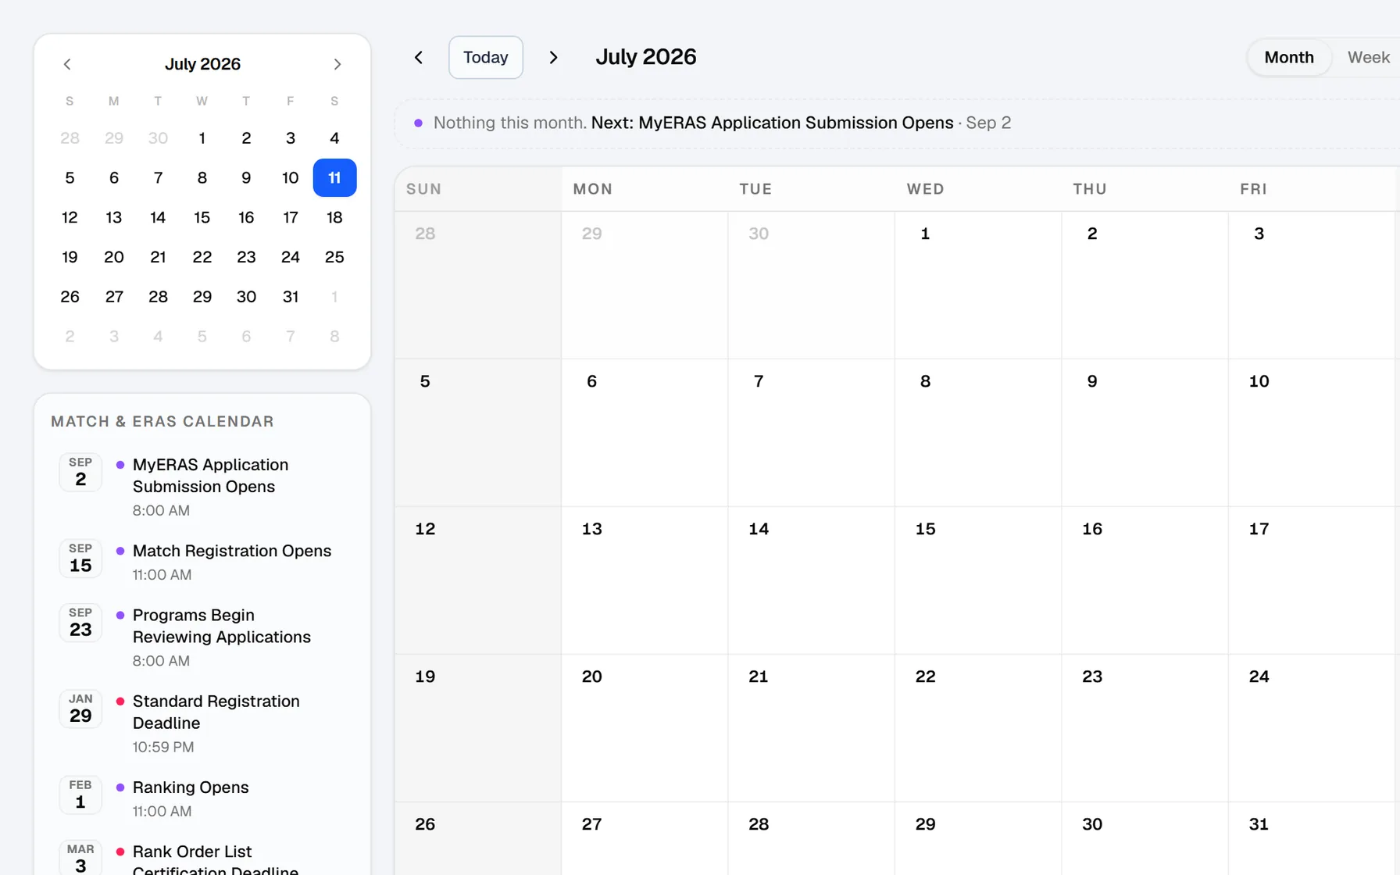Pick July 31 in mini calendar

click(x=290, y=296)
